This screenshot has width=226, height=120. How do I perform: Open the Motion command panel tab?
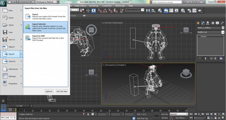pos(213,23)
